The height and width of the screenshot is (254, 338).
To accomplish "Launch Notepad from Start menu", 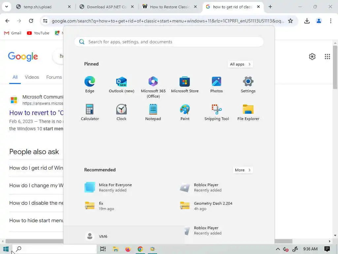I will coord(153,112).
